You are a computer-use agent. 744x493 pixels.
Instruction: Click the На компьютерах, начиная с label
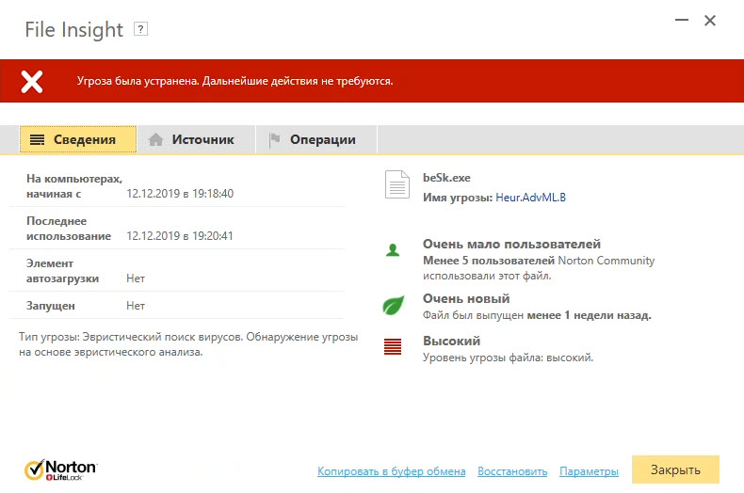[74, 186]
